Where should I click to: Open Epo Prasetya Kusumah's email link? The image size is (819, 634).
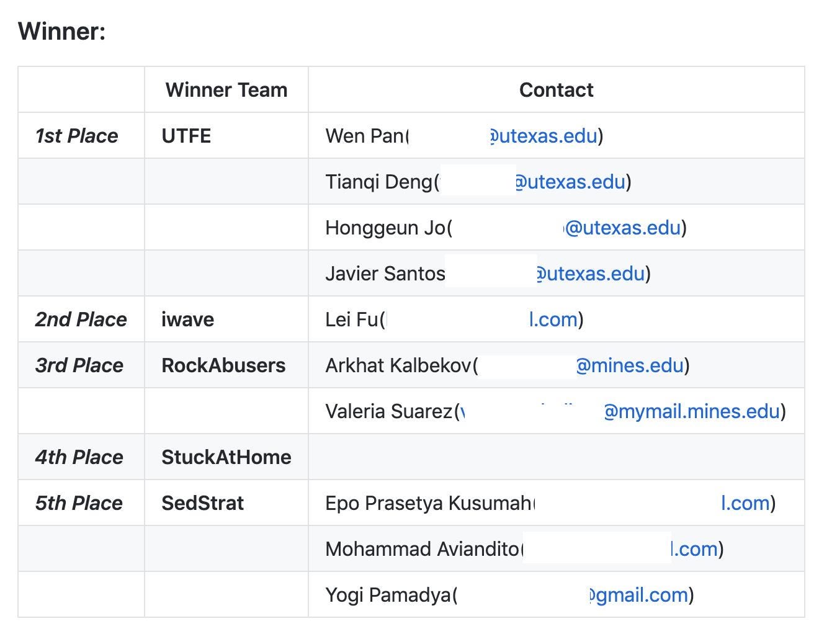[x=746, y=503]
